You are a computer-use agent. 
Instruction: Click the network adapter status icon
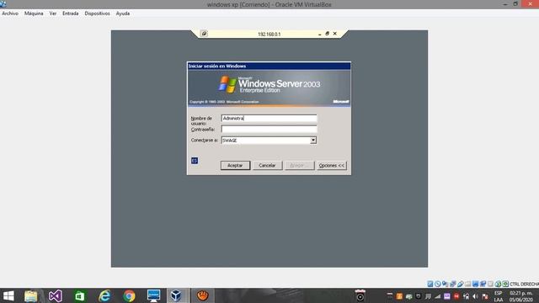tap(453, 284)
